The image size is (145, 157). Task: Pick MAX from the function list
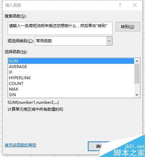pyautogui.click(x=71, y=89)
